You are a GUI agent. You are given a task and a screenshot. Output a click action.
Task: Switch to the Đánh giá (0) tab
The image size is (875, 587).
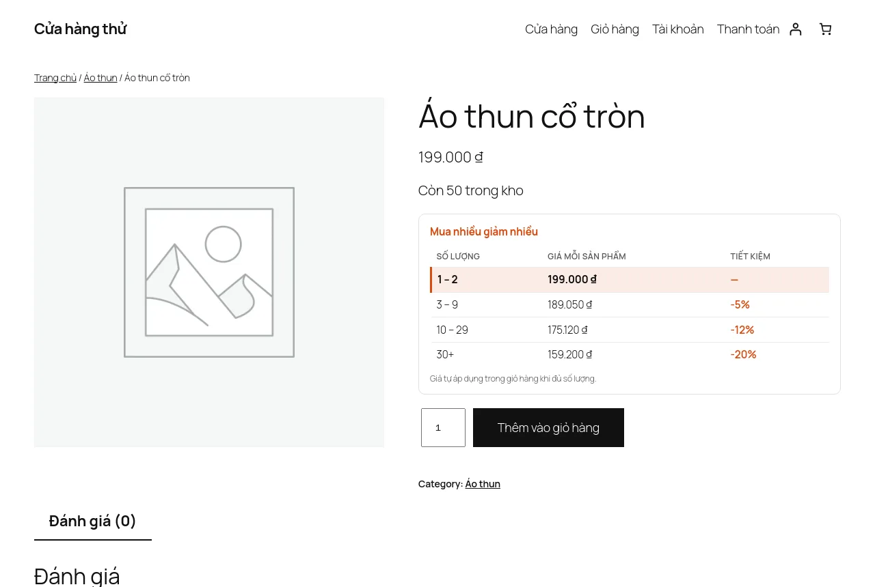93,521
